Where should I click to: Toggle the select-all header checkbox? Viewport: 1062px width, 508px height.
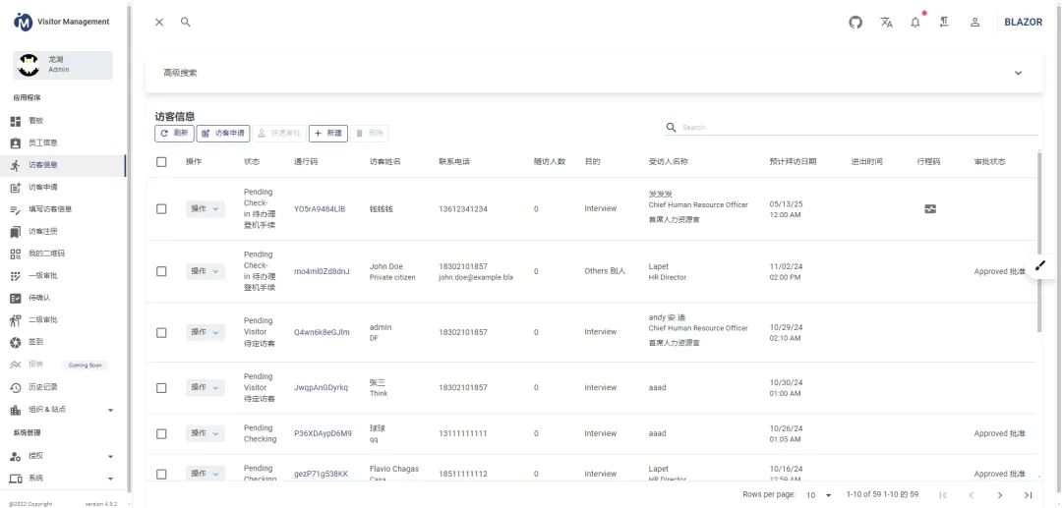click(161, 162)
